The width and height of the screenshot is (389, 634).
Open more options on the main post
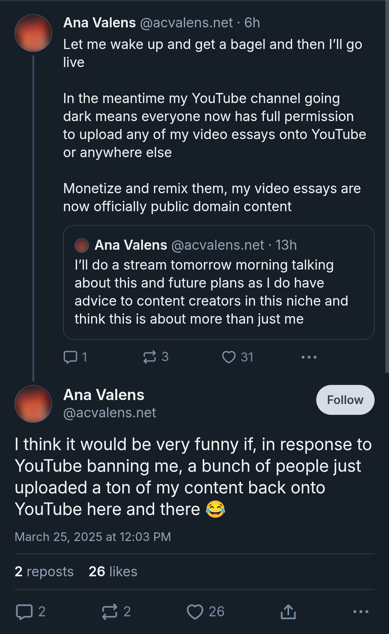[x=361, y=612]
